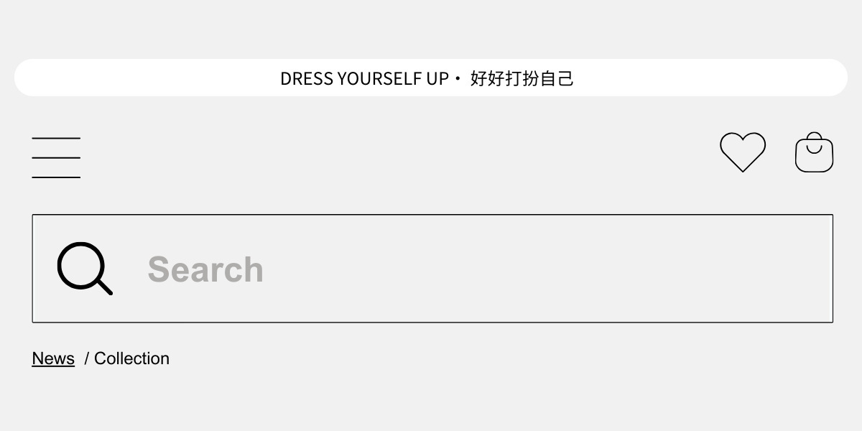Click the magnifying glass search icon
The image size is (862, 431).
[x=84, y=268]
